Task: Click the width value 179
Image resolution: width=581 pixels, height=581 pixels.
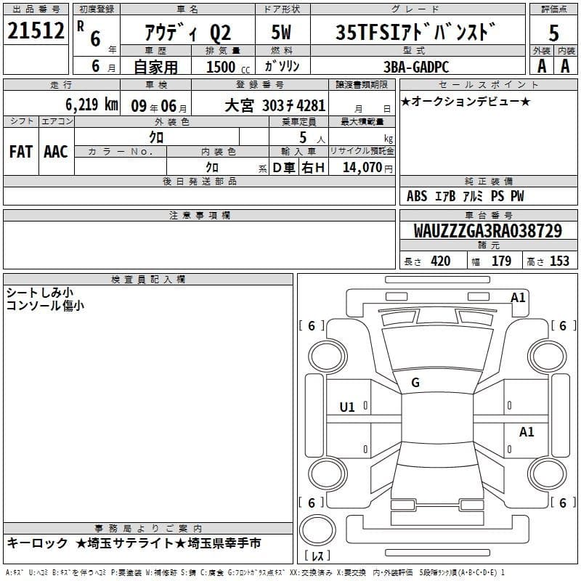Action: coord(501,261)
